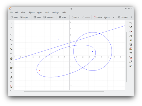Image resolution: width=142 pixels, height=106 pixels.
Task: Choose the crossed-circle scale over line tool
Action: click(x=131, y=44)
